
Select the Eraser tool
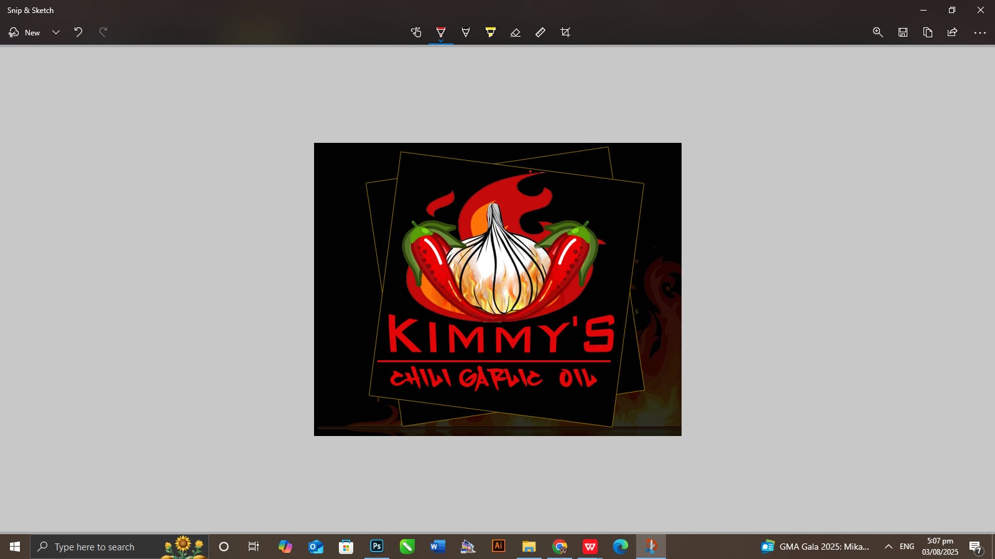516,32
